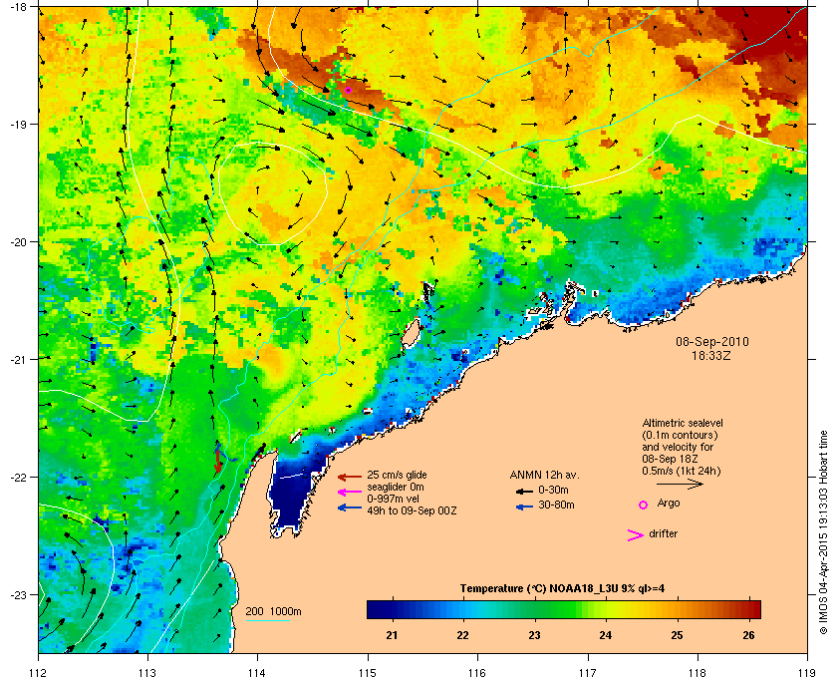Click the 'Altimetric sealevel' legend text

pyautogui.click(x=683, y=423)
